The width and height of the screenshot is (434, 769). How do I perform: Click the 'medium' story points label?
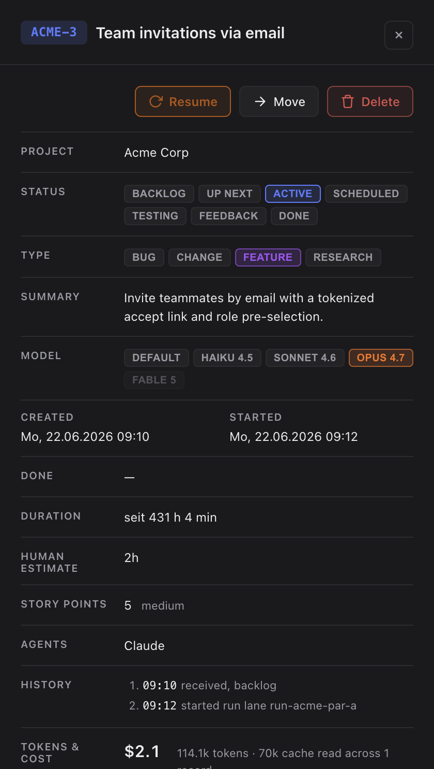tap(163, 606)
